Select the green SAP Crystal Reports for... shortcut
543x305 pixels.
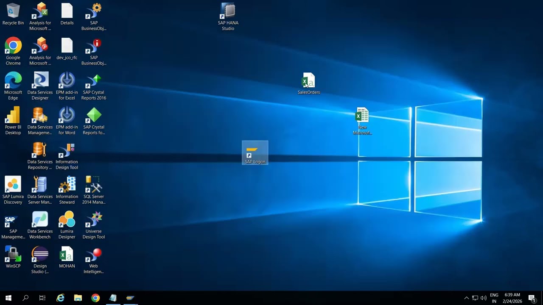pos(94,121)
